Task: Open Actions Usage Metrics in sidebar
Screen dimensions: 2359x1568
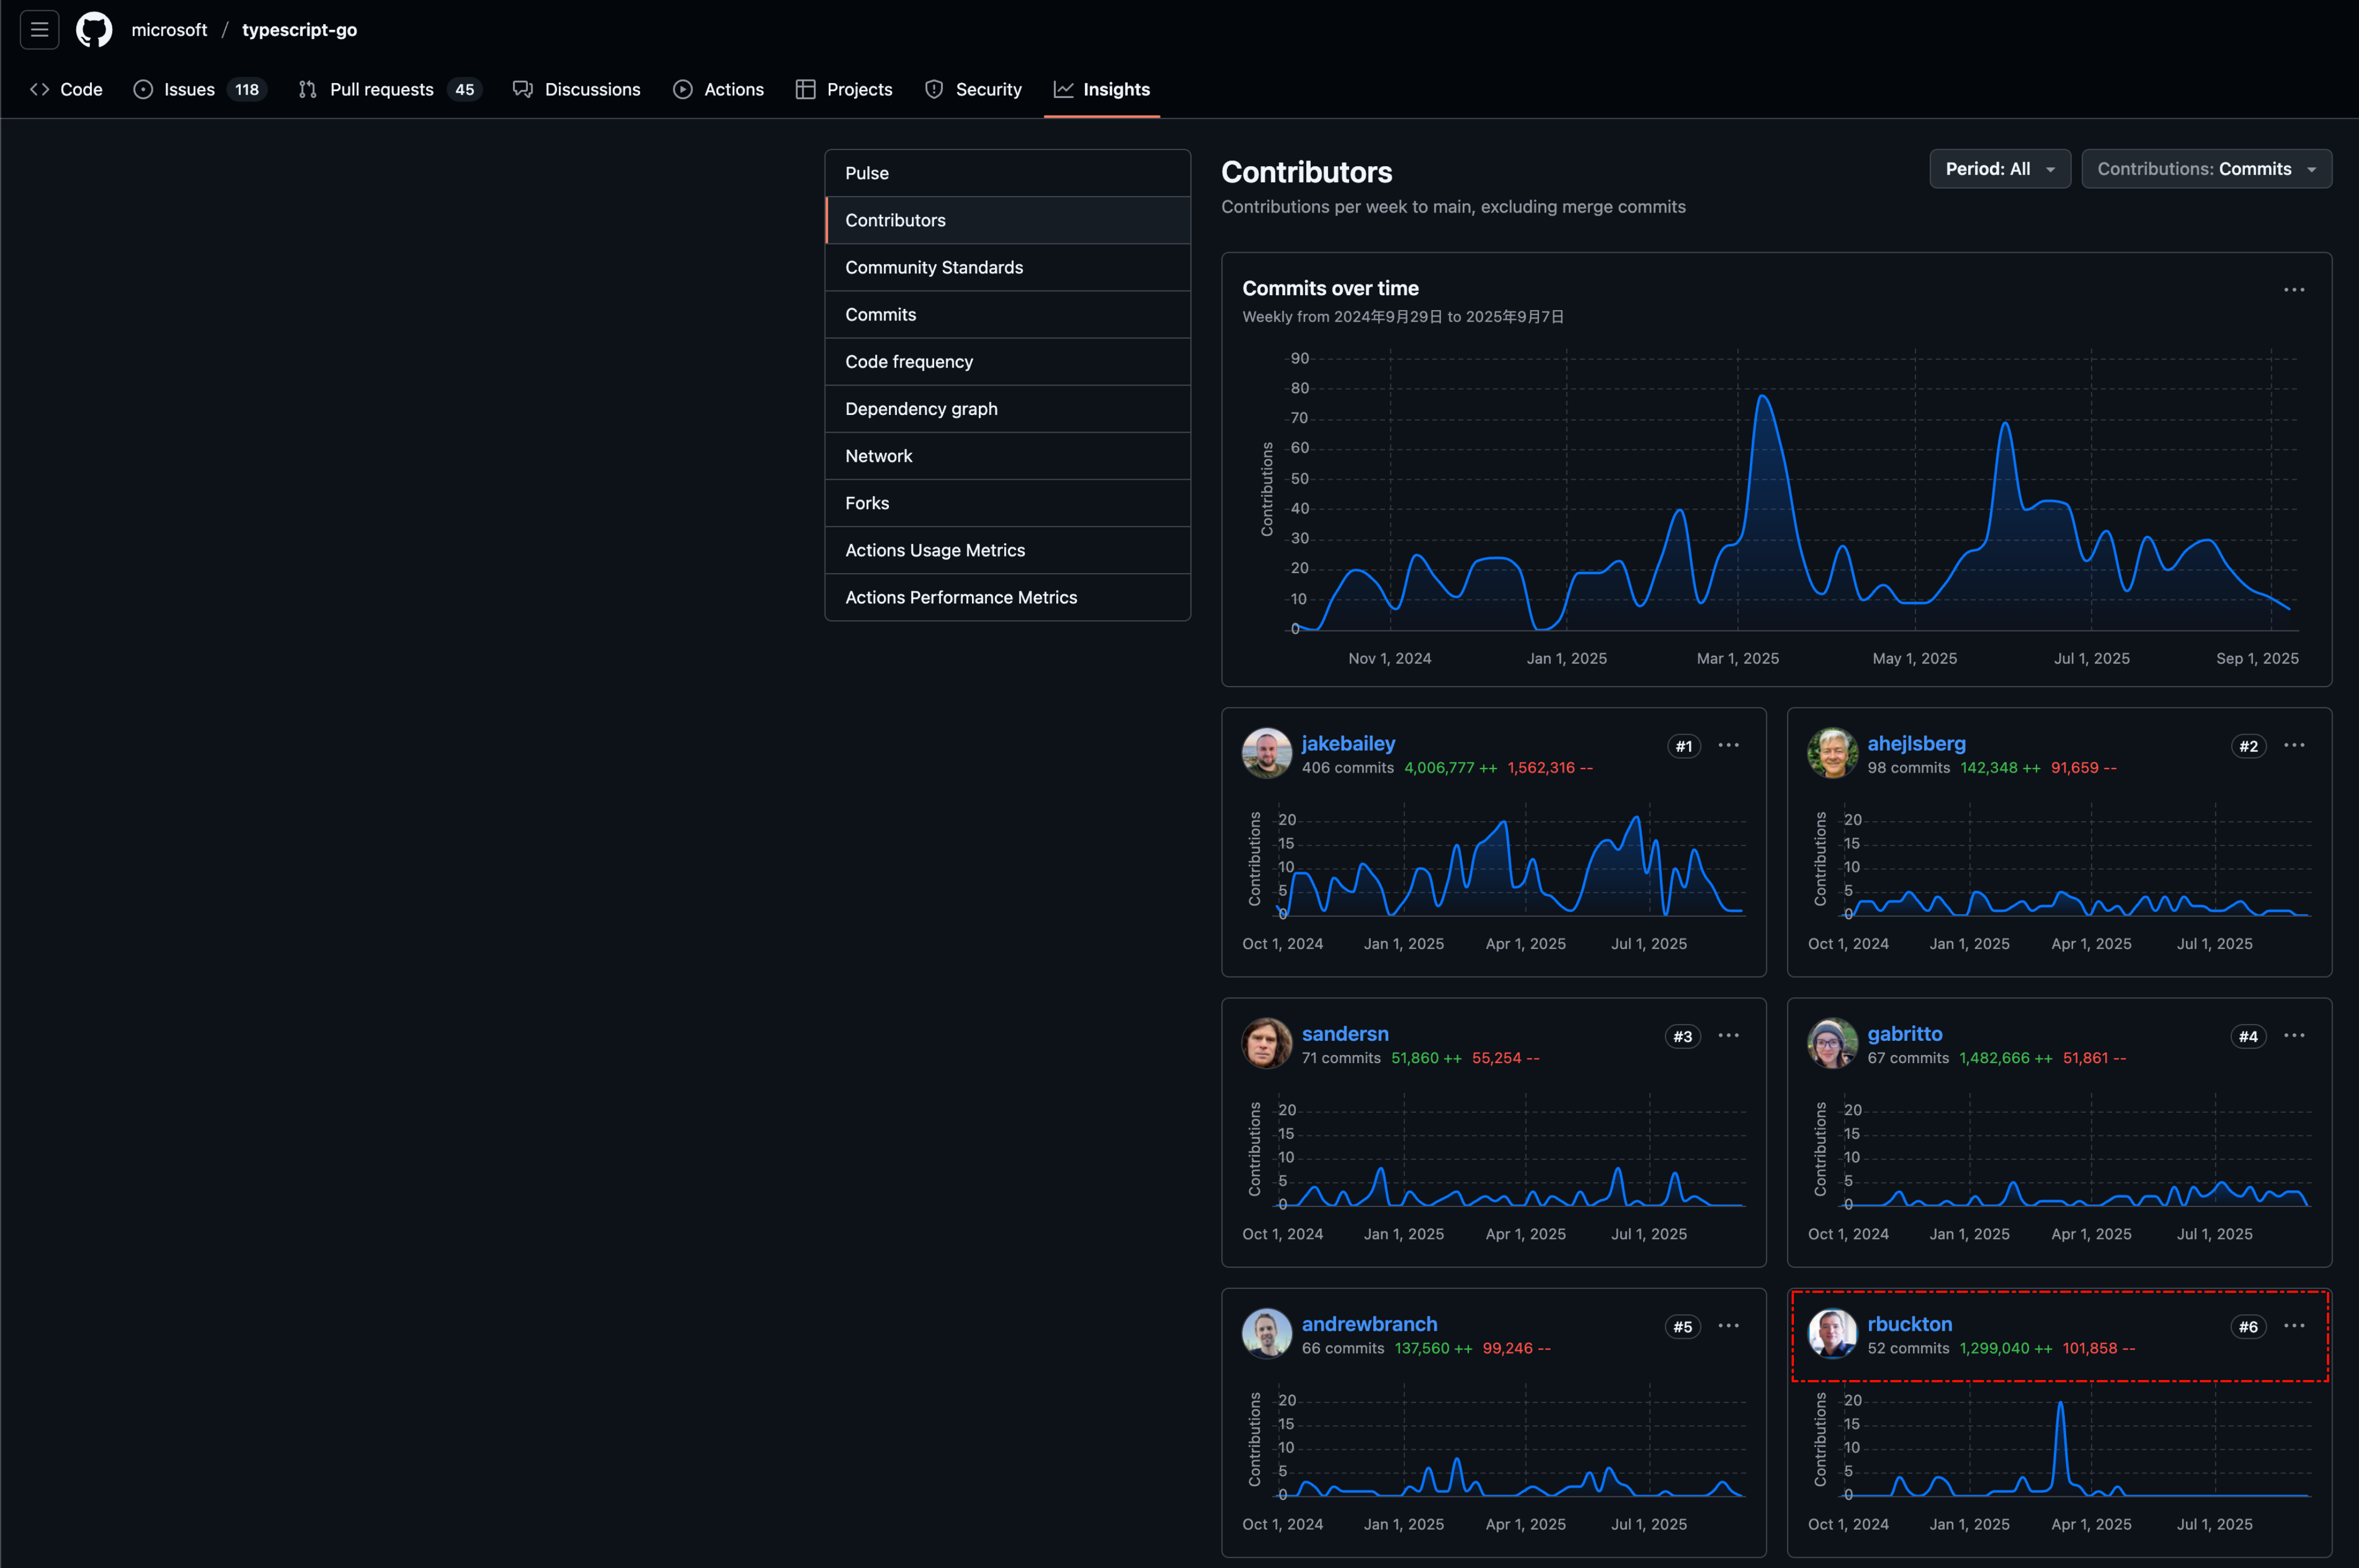Action: tap(1007, 550)
